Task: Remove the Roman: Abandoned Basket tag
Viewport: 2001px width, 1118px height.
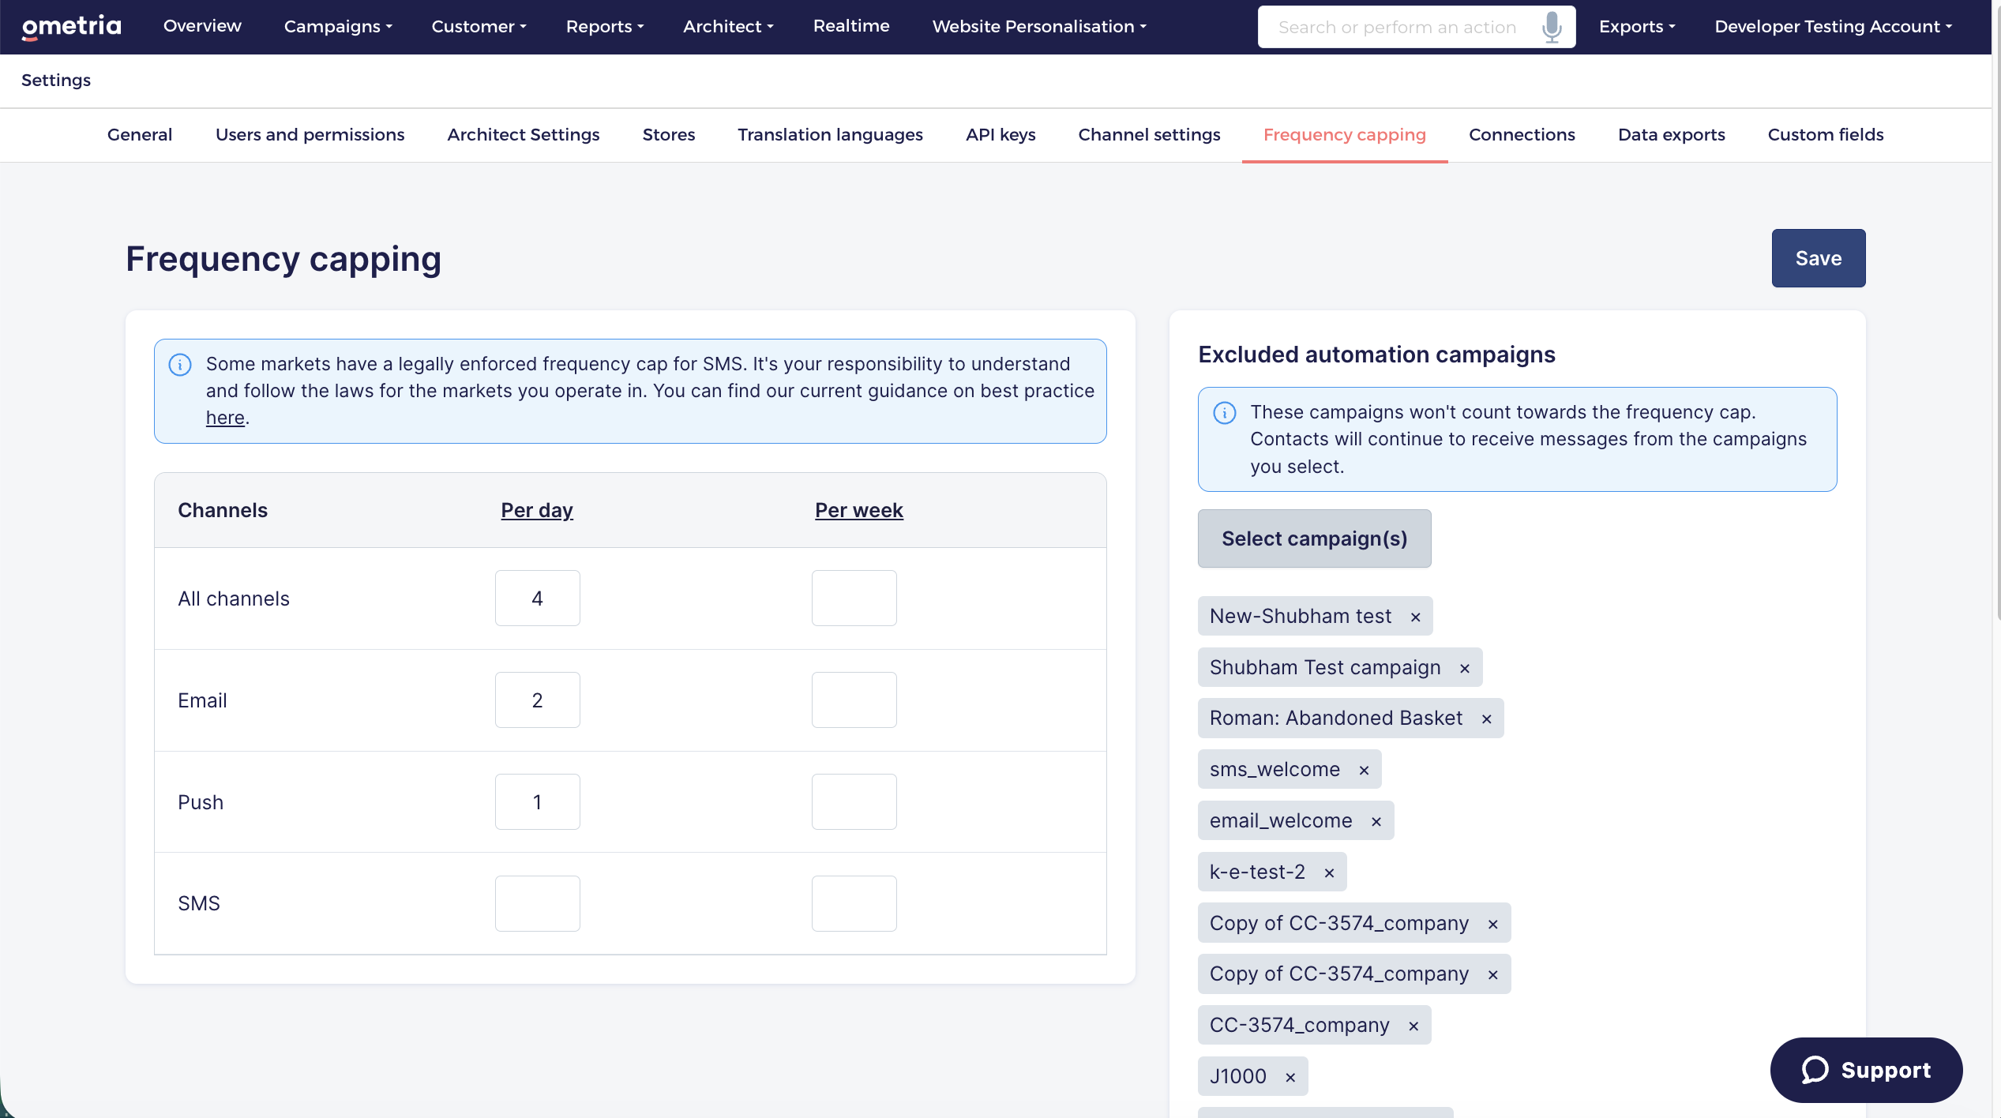Action: 1487,718
